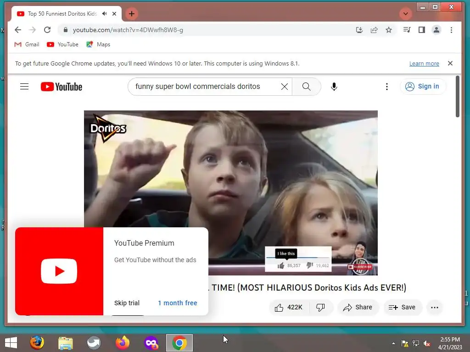Image resolution: width=470 pixels, height=352 pixels.
Task: Dislike the video with thumbs down
Action: (x=320, y=308)
